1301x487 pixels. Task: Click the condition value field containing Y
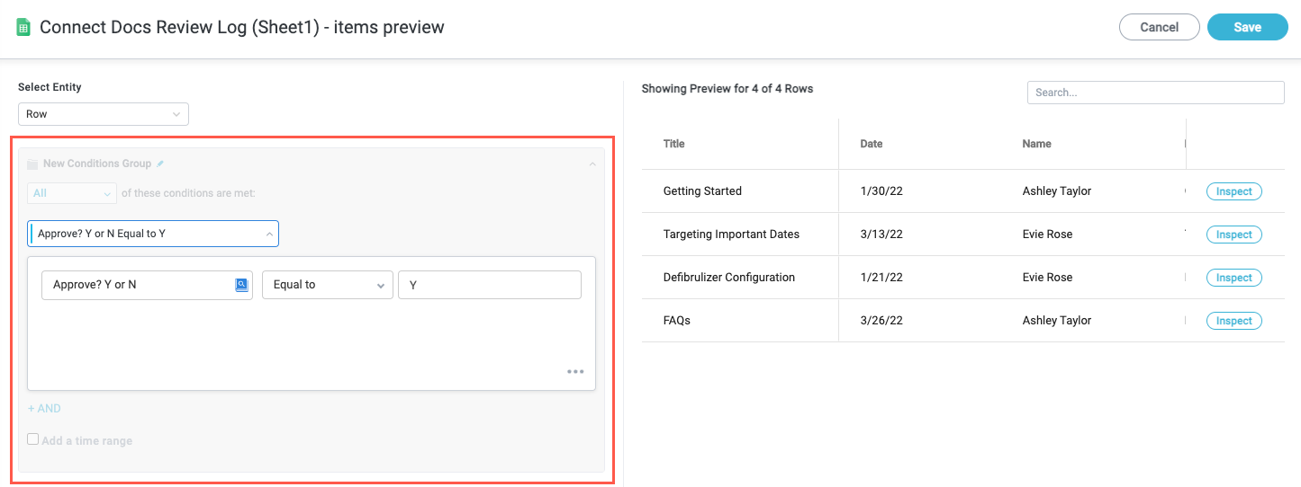tap(489, 285)
